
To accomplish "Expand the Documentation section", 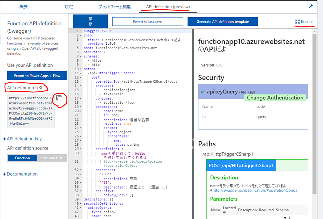I will coord(22,174).
